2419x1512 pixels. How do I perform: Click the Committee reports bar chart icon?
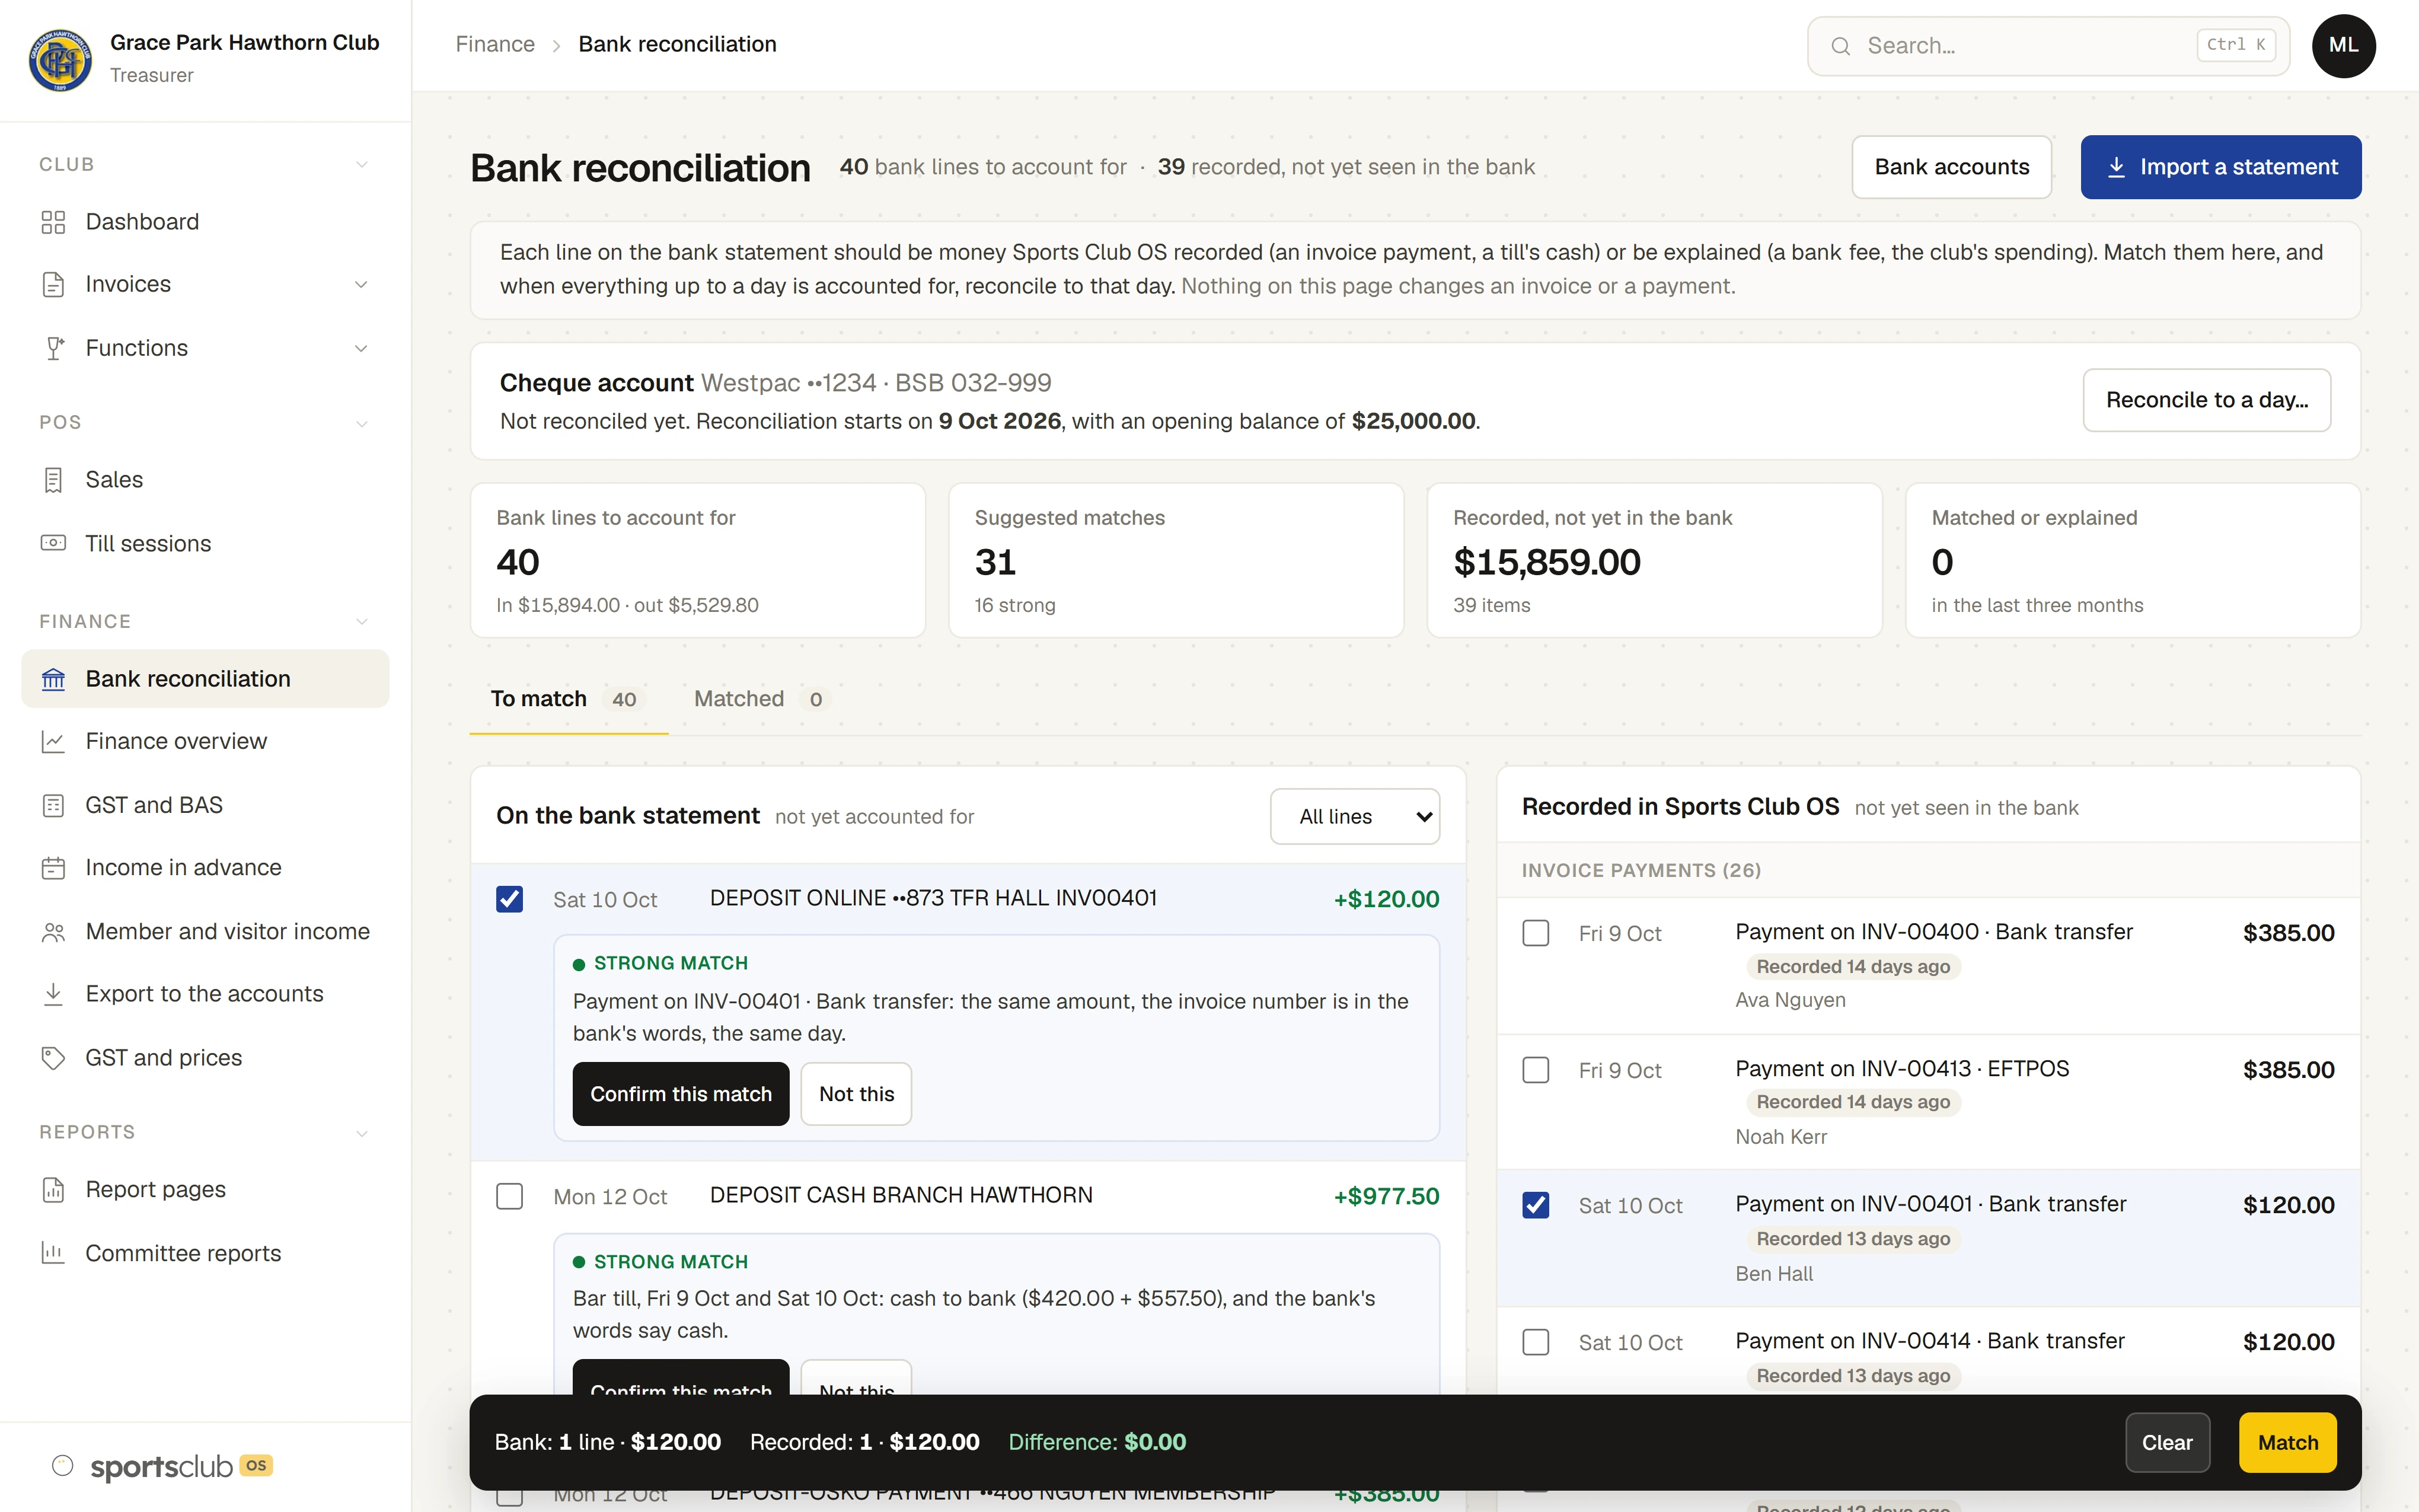tap(53, 1253)
